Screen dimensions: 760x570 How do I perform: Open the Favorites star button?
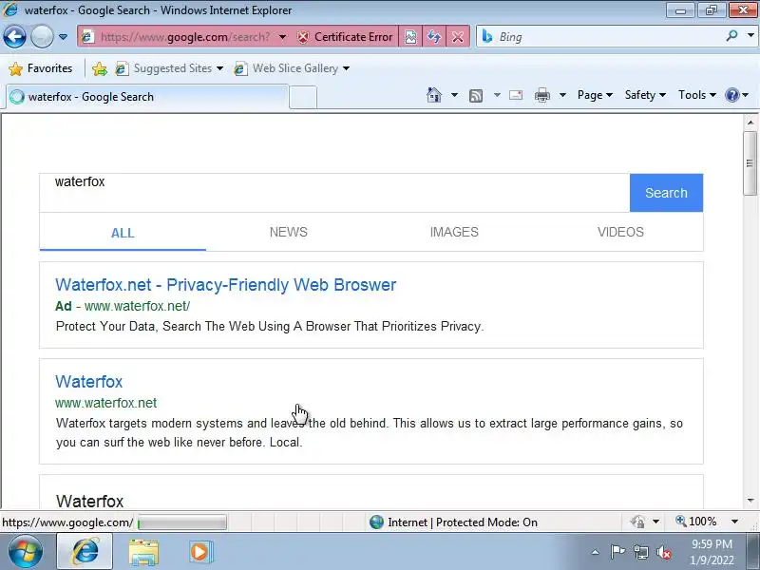pyautogui.click(x=41, y=68)
